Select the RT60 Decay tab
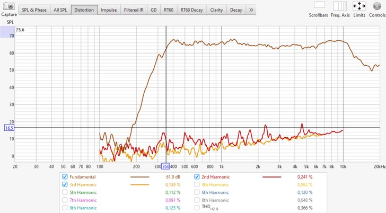This screenshot has height=213, width=386. [x=192, y=10]
